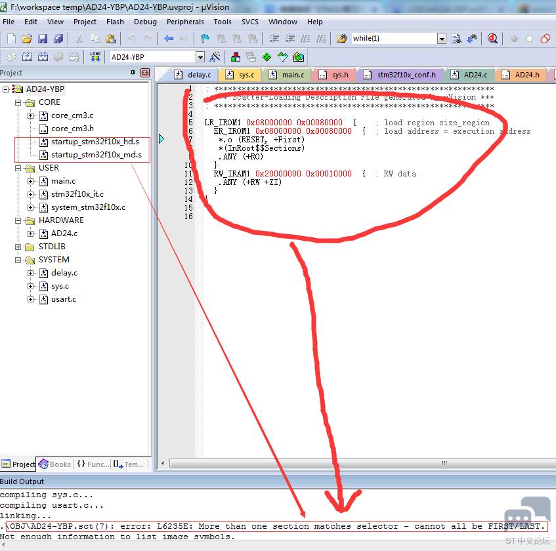Screen dimensions: 556x551
Task: Redo edit via toolbar arrow
Action: coord(148,39)
